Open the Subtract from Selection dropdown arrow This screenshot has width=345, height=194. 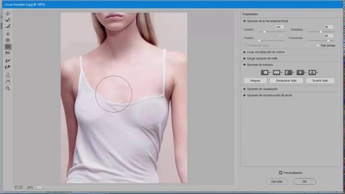coord(293,72)
